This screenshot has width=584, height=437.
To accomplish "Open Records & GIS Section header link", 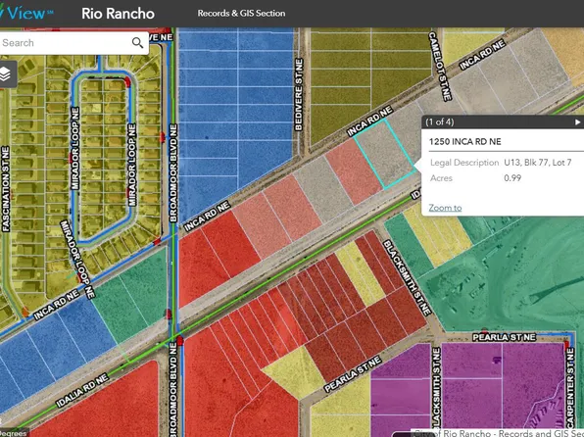I will pos(241,14).
